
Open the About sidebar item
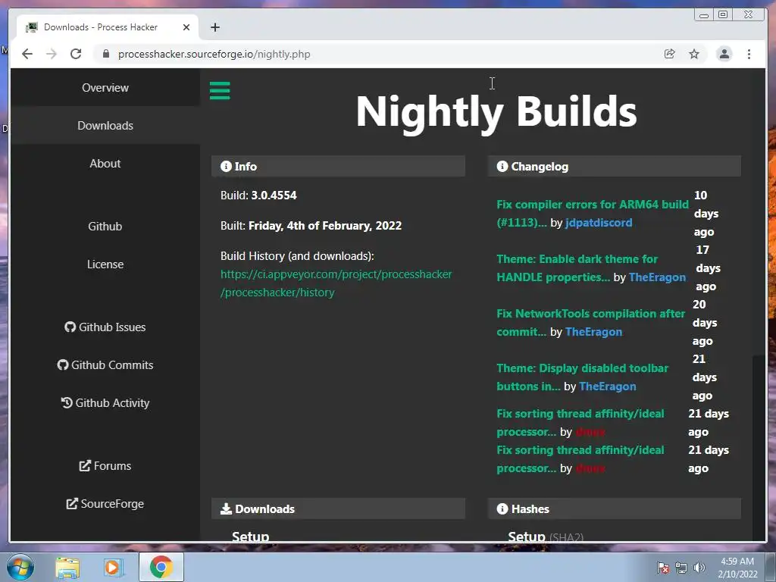pos(105,164)
